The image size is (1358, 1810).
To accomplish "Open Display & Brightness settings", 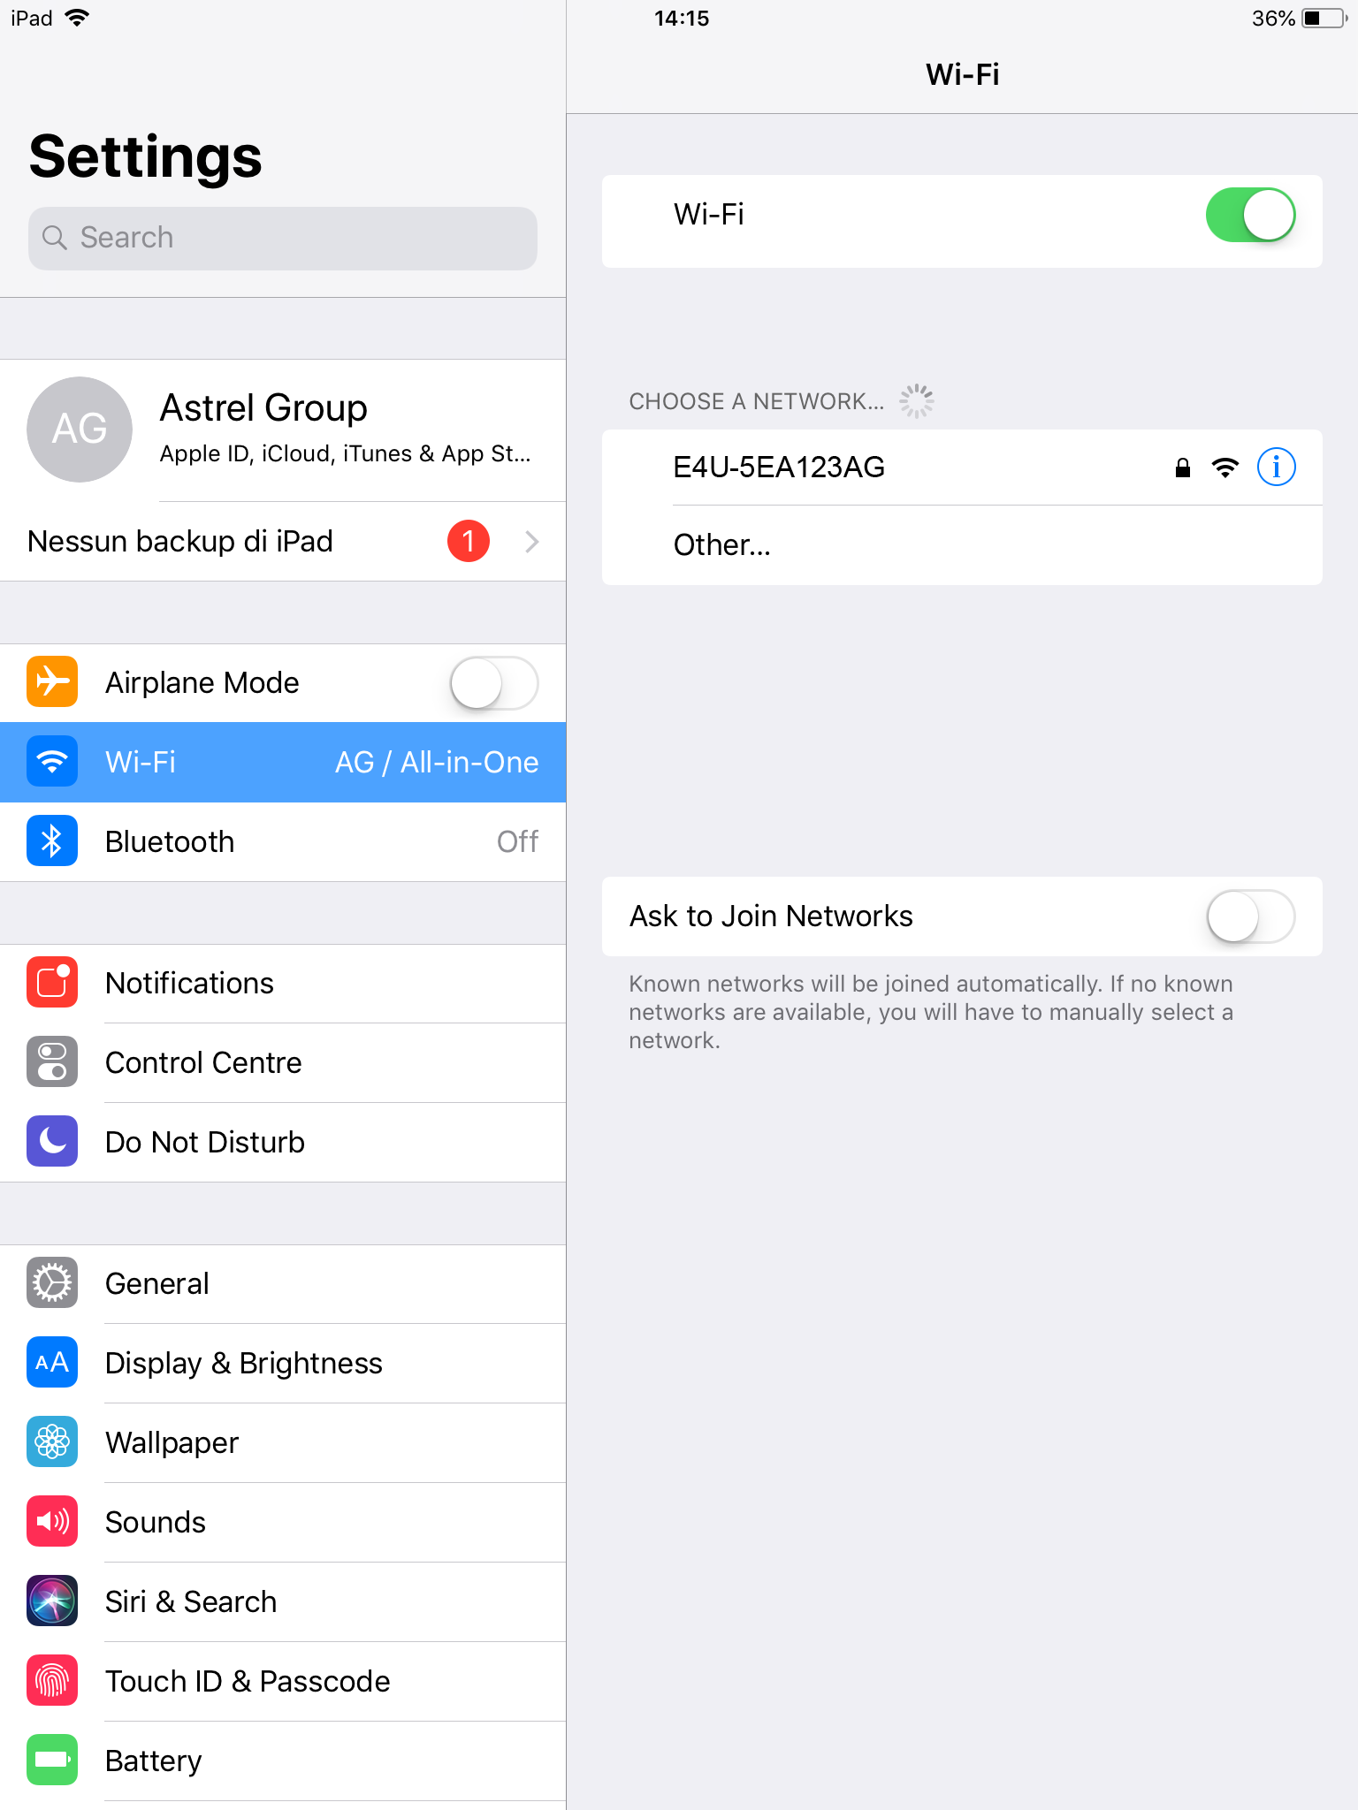I will coord(283,1363).
